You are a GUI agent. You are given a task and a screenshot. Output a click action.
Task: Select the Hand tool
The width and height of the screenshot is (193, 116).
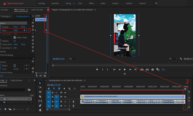[40, 110]
